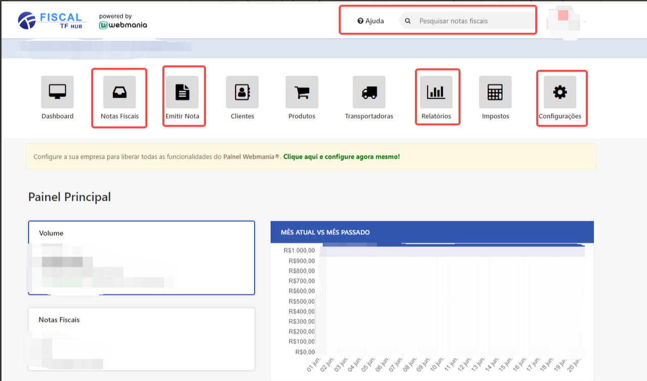Click the Ajuda help link
Viewport: 647px width, 381px height.
pos(371,21)
